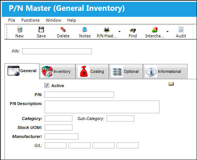Switch to the Costing tab
This screenshot has width=197, height=160.
coord(92,71)
